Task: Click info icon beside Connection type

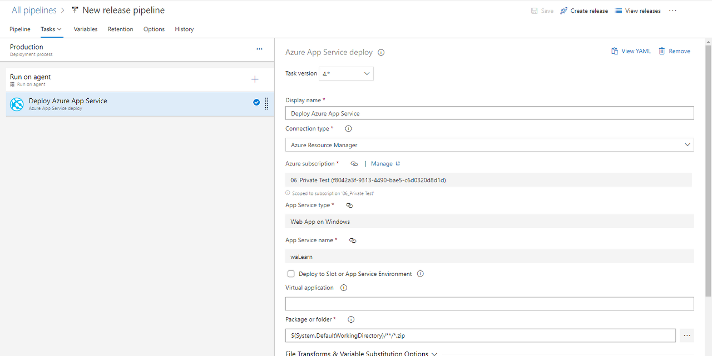Action: [349, 128]
